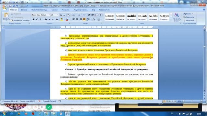The image size is (207, 116).
Task: Increase paragraph indent icon
Action: click(x=93, y=15)
